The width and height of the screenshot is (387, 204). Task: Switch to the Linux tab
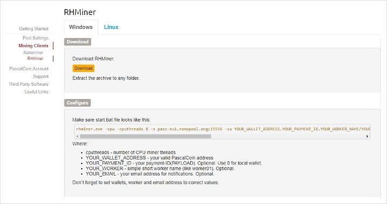[x=111, y=27]
